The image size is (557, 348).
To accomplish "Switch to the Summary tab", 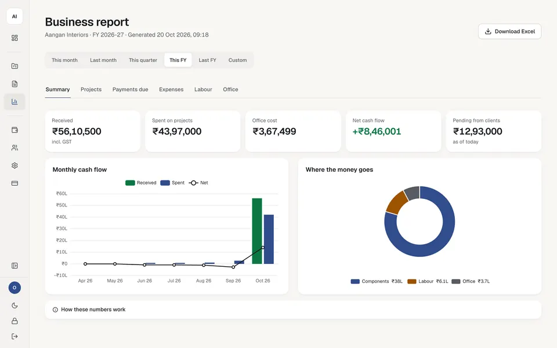I will pyautogui.click(x=57, y=89).
